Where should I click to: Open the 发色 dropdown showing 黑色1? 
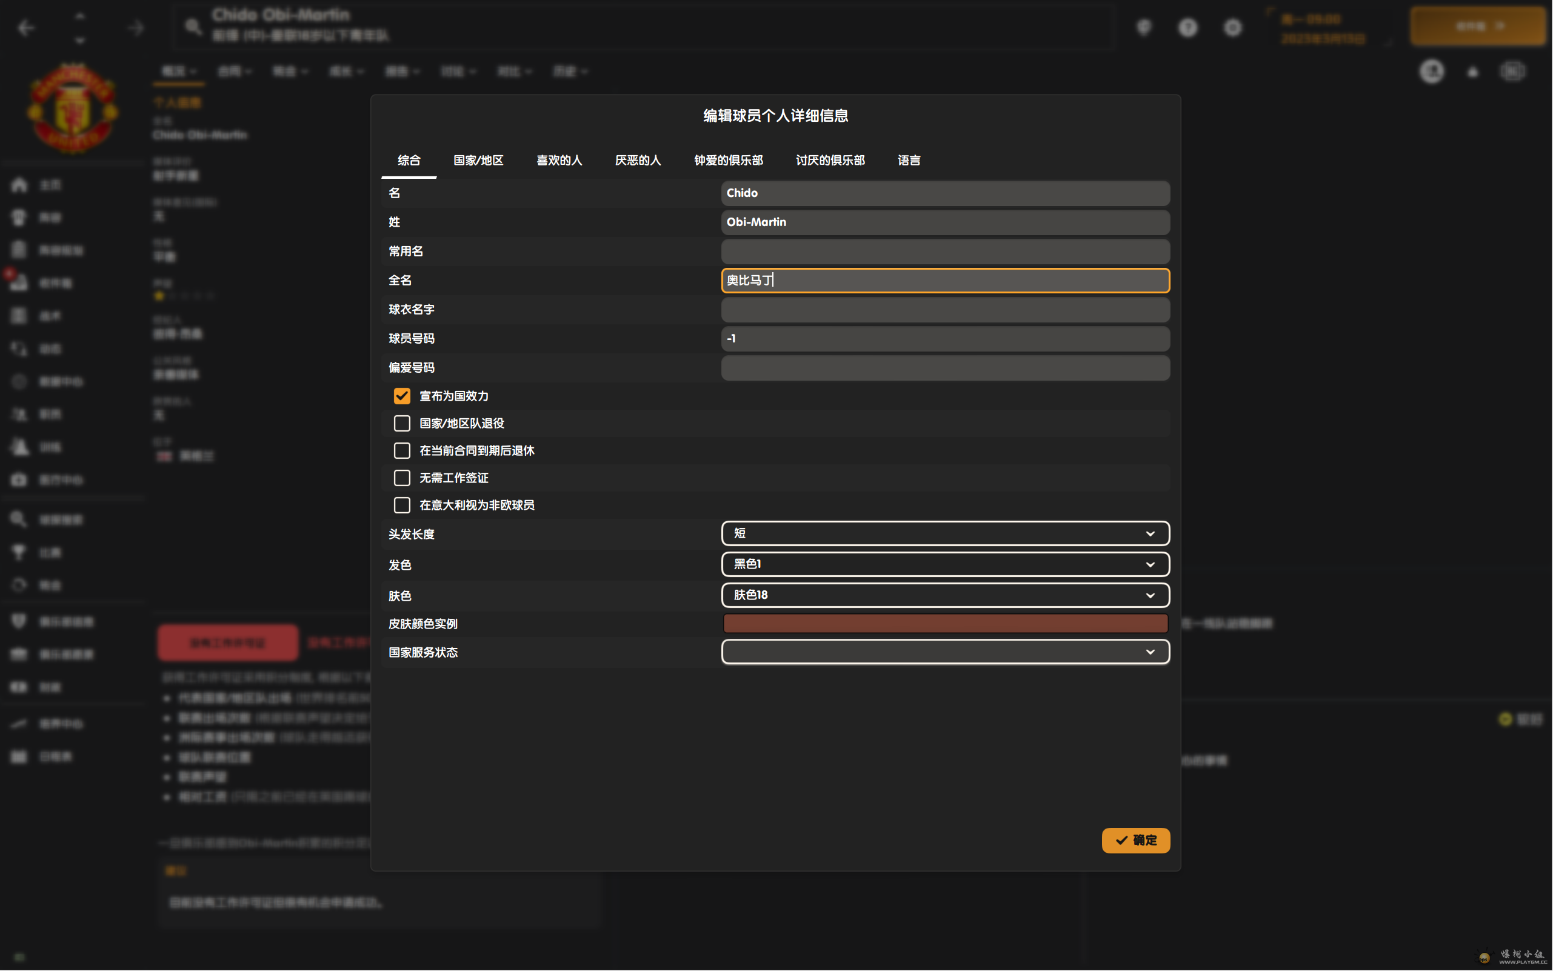click(x=945, y=564)
